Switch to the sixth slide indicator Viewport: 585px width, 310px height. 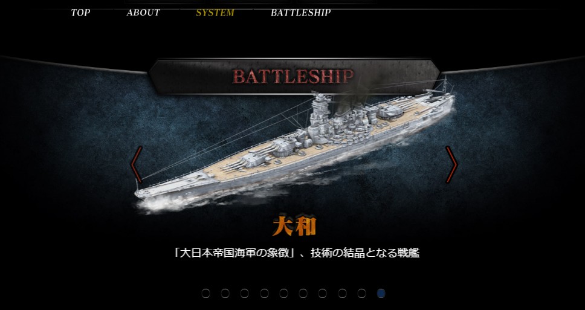303,294
